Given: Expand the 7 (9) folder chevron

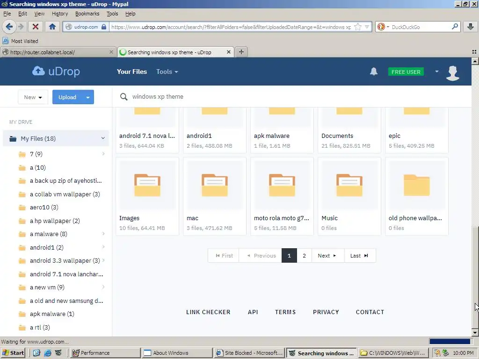Looking at the screenshot, I should tap(103, 153).
